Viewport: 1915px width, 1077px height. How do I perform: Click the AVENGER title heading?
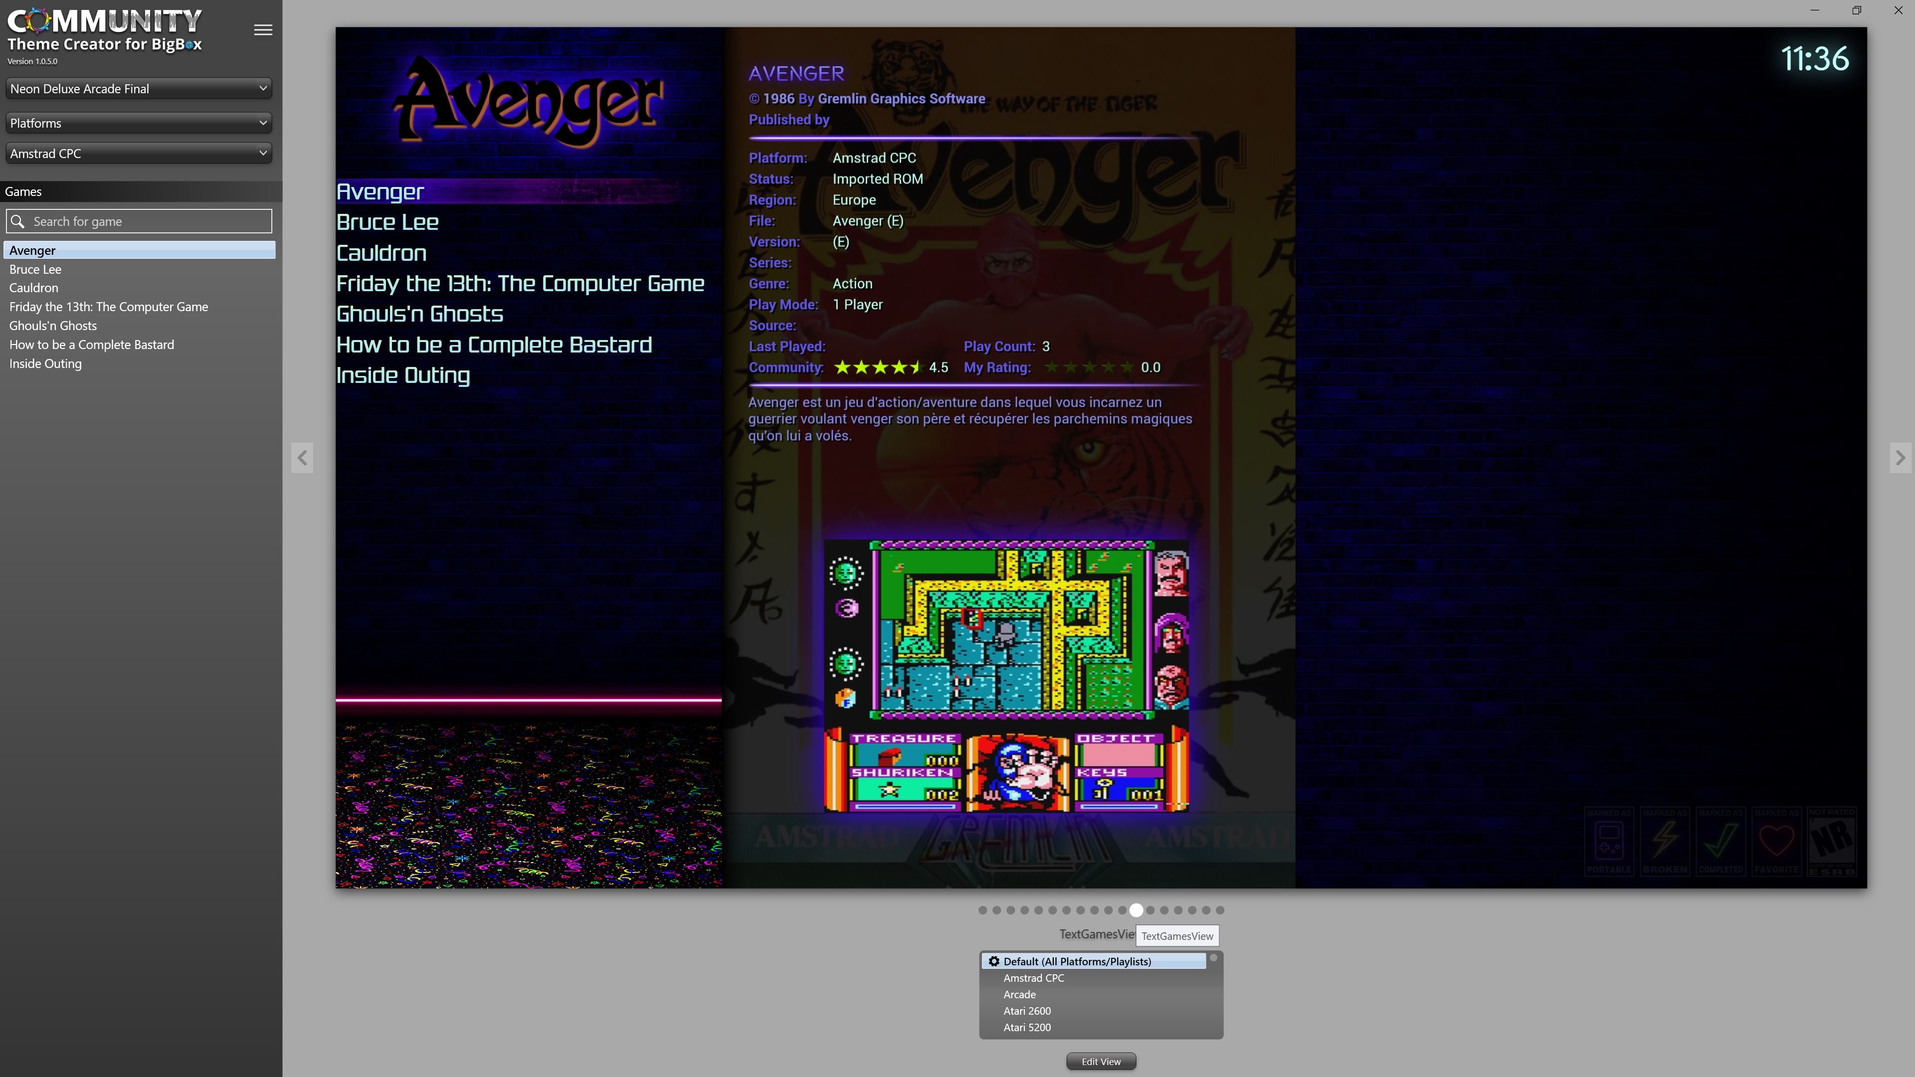796,74
